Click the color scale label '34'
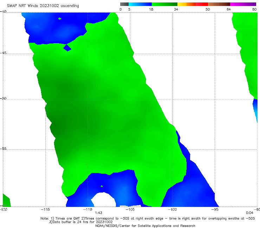Image resolution: width=260 pixels, height=228 pixels. point(176,9)
